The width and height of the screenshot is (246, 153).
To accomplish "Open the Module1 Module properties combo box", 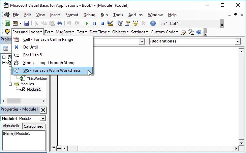I will tap(23, 119).
